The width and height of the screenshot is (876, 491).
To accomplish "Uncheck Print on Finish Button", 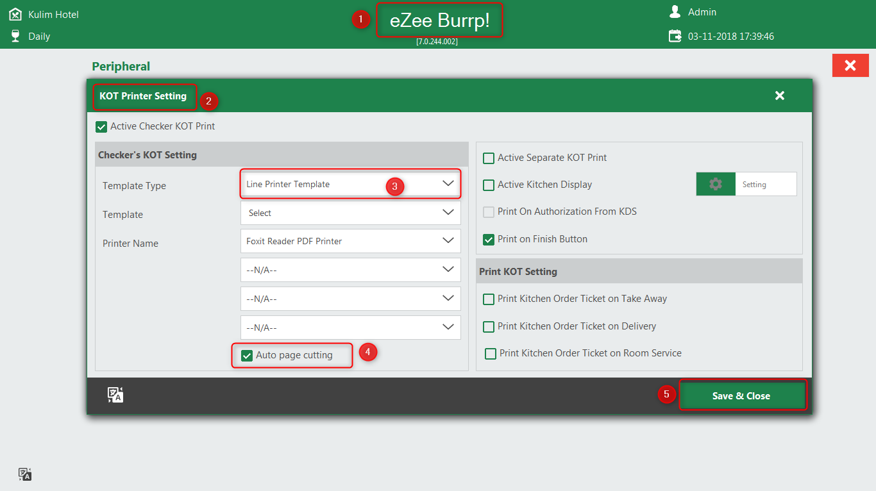I will point(489,239).
